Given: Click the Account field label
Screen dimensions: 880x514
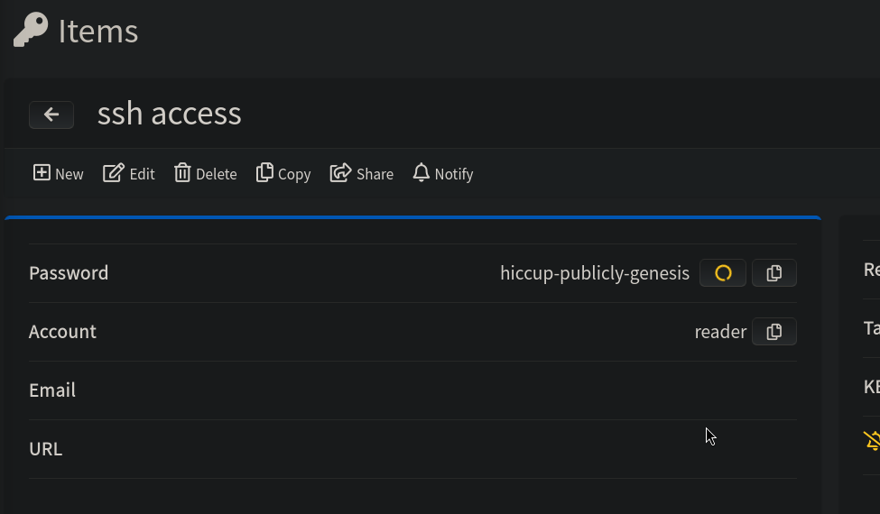Looking at the screenshot, I should (62, 332).
